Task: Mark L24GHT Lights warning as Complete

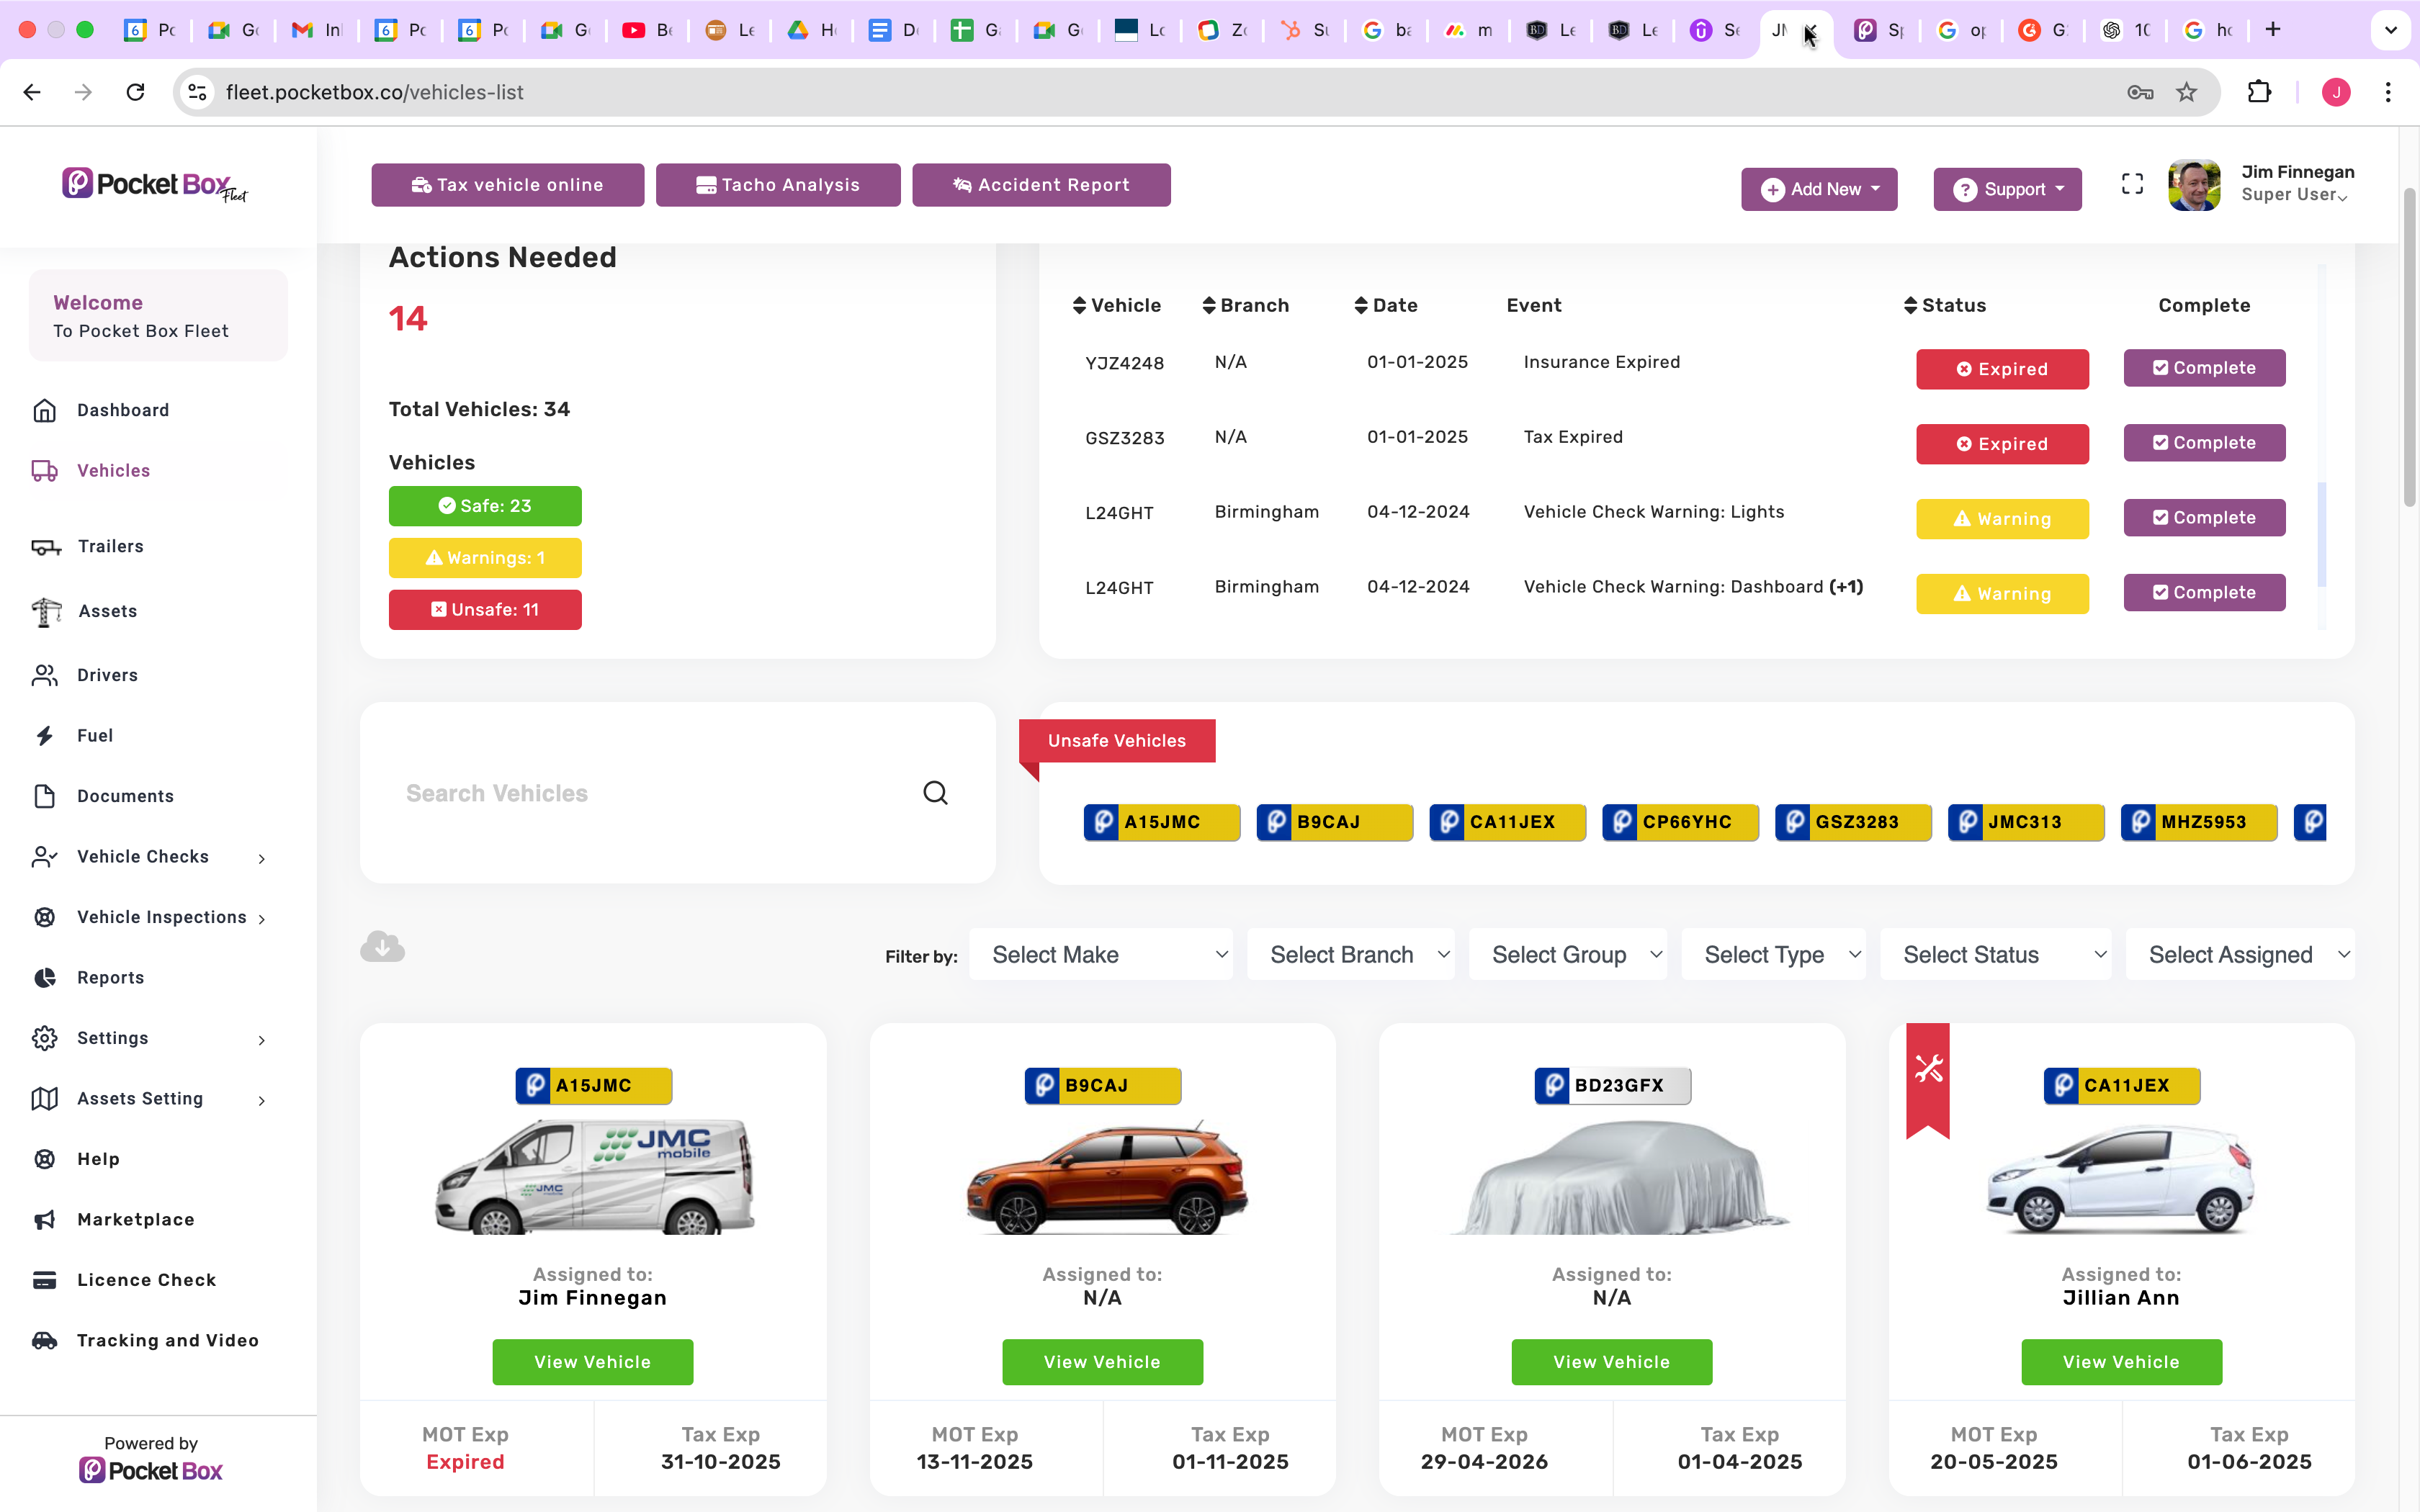Action: point(2204,518)
